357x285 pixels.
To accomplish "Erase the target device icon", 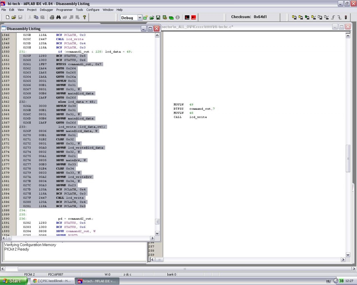I will (x=320, y=17).
